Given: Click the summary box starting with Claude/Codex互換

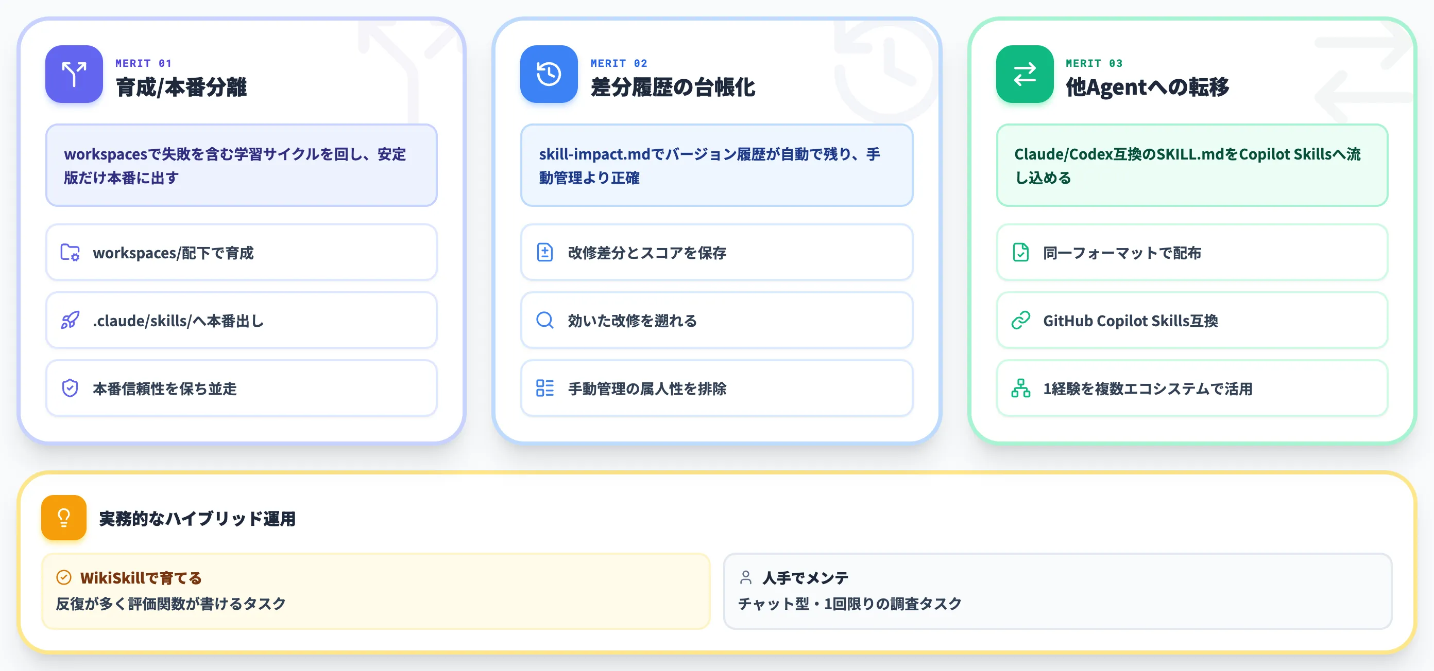Looking at the screenshot, I should [1192, 166].
